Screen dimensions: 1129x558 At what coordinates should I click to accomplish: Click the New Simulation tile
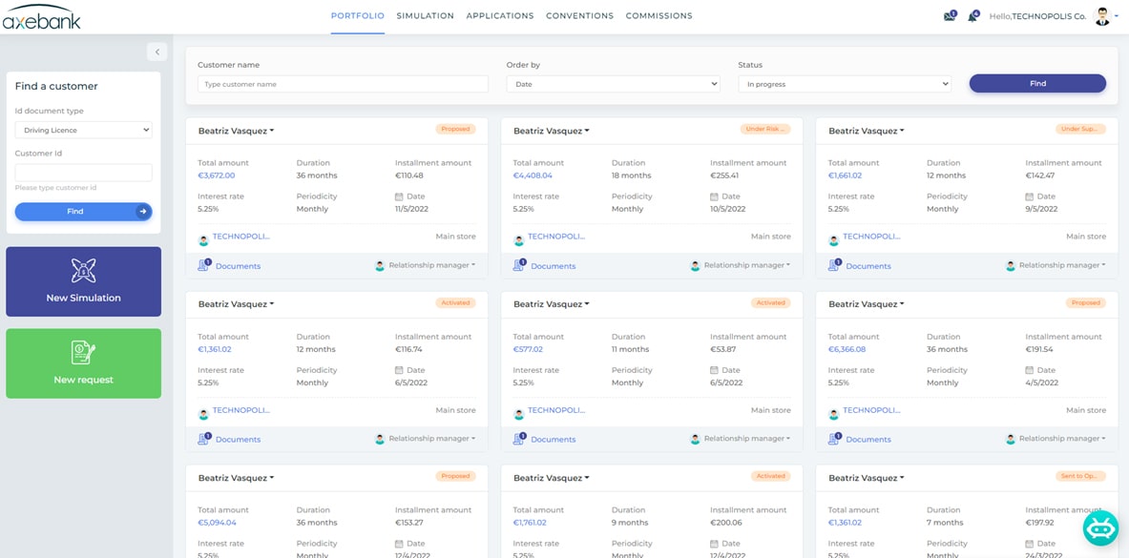[x=83, y=281]
